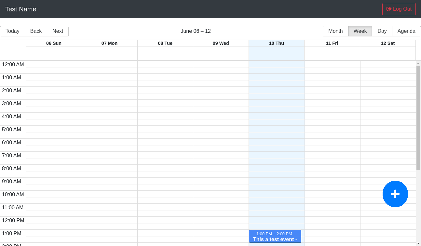Click the 1:00 PM time label
Screen dimensions: 421x246
pos(12,233)
